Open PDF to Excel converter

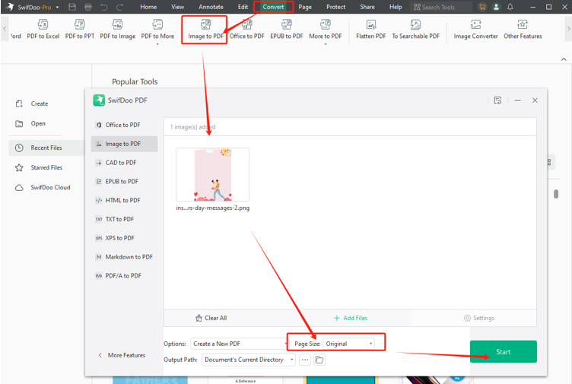click(43, 29)
